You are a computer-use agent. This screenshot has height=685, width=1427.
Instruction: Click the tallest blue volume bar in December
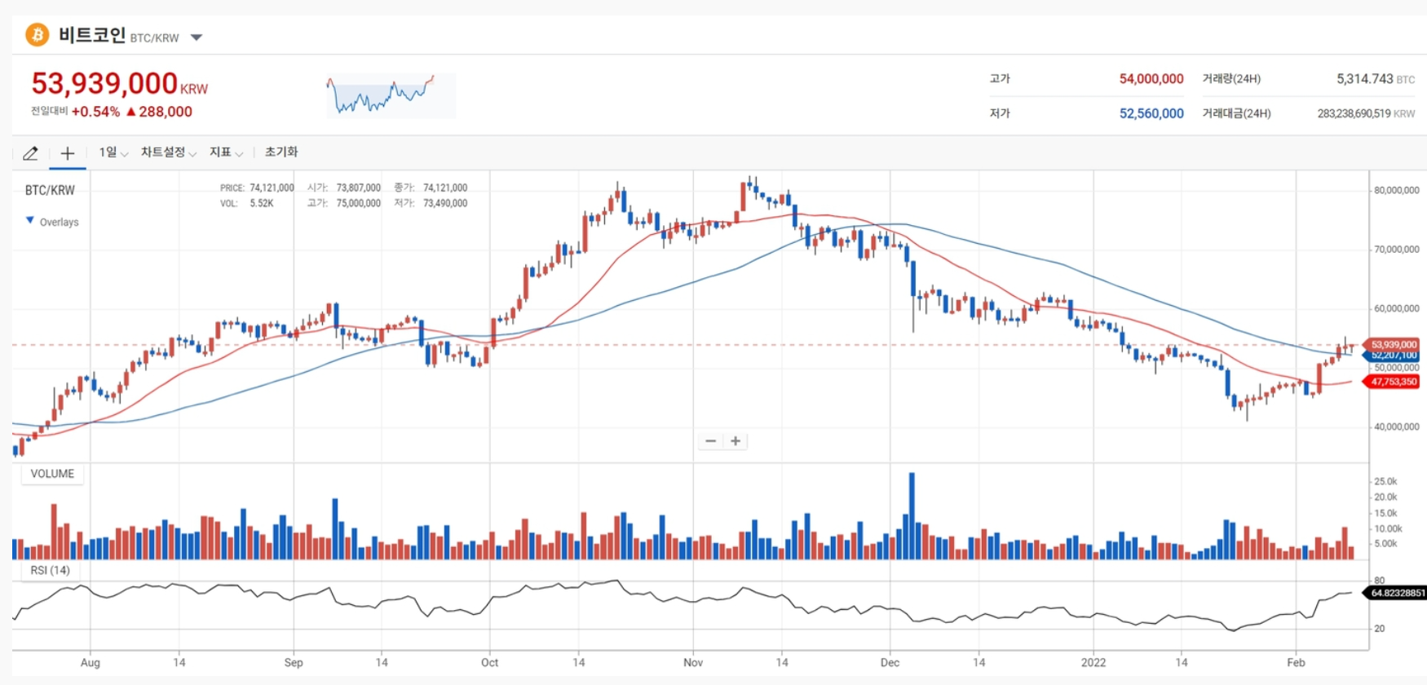point(912,515)
